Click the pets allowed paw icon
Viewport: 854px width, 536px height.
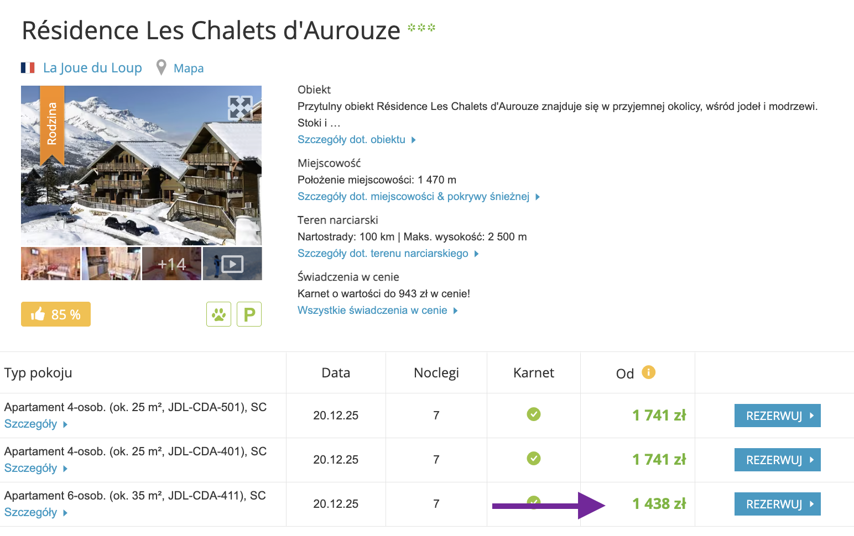coord(218,314)
